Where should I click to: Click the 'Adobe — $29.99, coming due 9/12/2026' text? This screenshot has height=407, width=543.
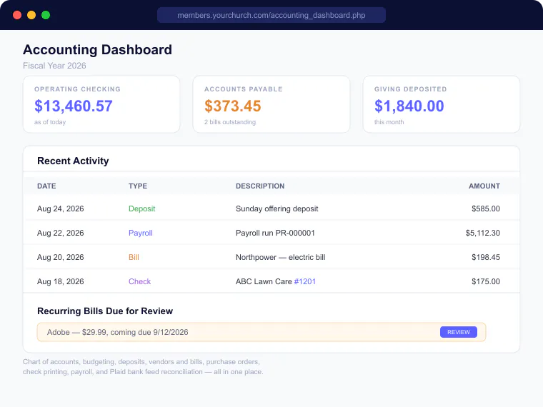(x=117, y=332)
